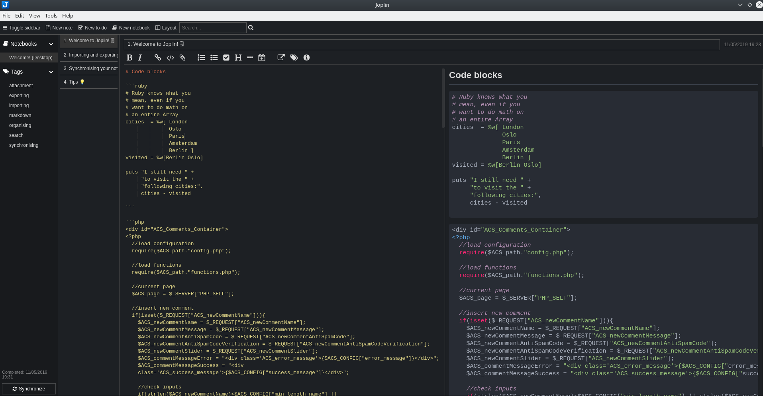Click inside the Search field
The width and height of the screenshot is (763, 396).
point(213,27)
